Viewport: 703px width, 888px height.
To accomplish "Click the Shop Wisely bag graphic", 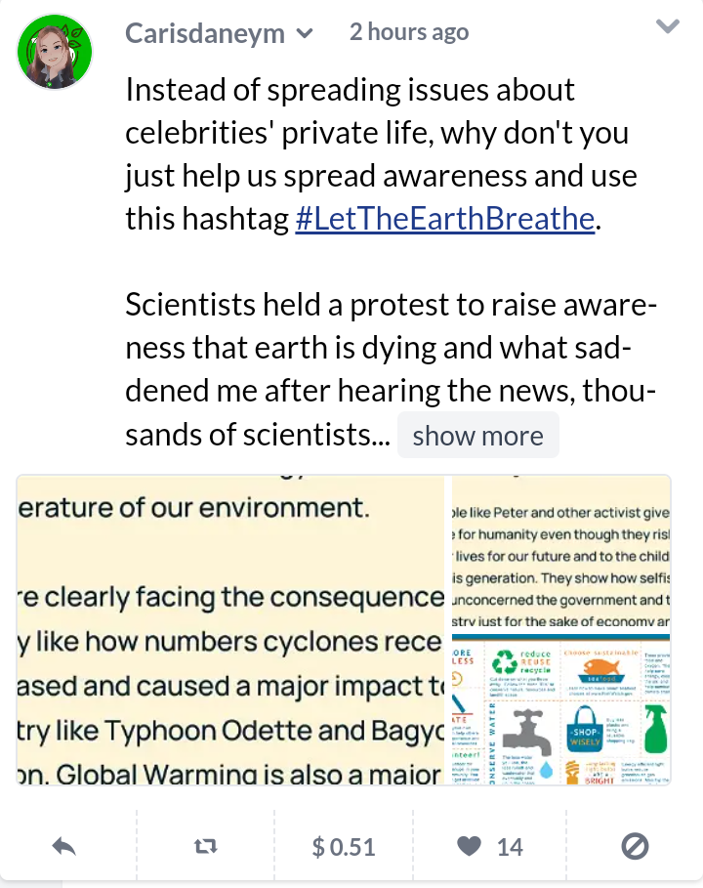I will coord(585,729).
